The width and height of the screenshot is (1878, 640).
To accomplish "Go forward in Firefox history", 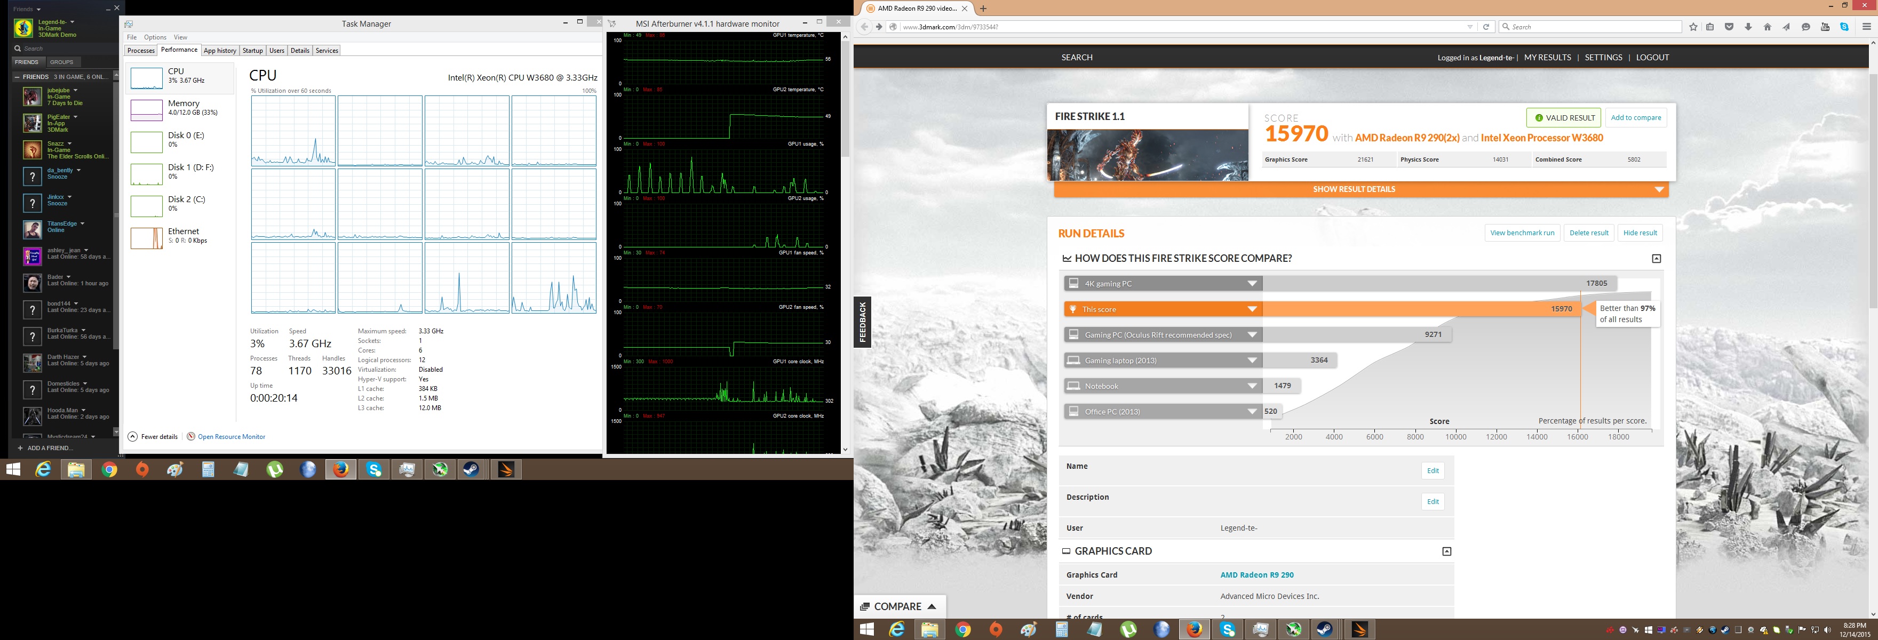I will coord(879,27).
